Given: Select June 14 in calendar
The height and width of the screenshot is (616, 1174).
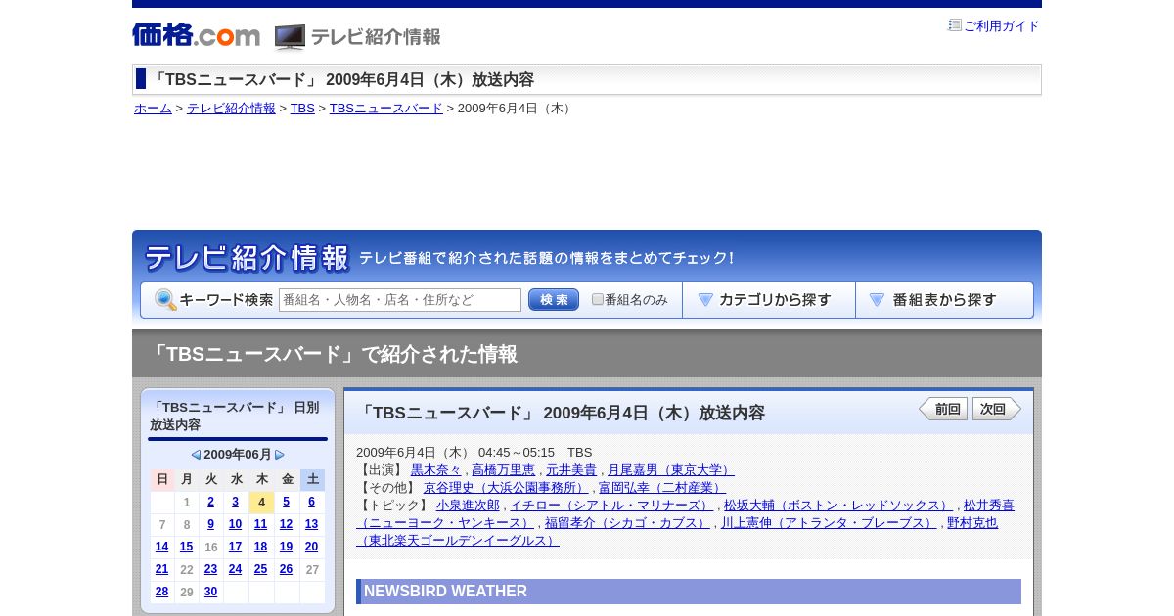Looking at the screenshot, I should coord(161,547).
